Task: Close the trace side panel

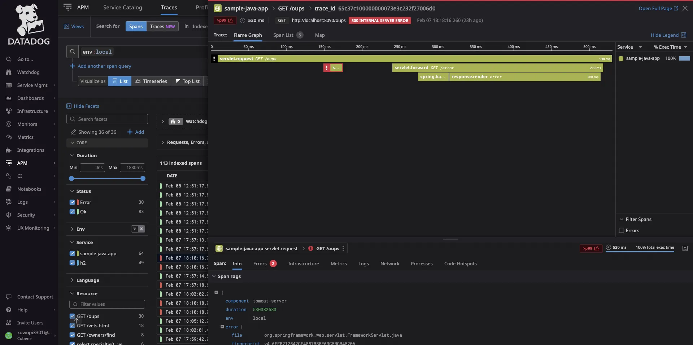Action: [685, 8]
